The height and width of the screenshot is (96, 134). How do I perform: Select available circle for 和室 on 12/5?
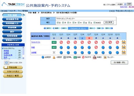(75, 47)
